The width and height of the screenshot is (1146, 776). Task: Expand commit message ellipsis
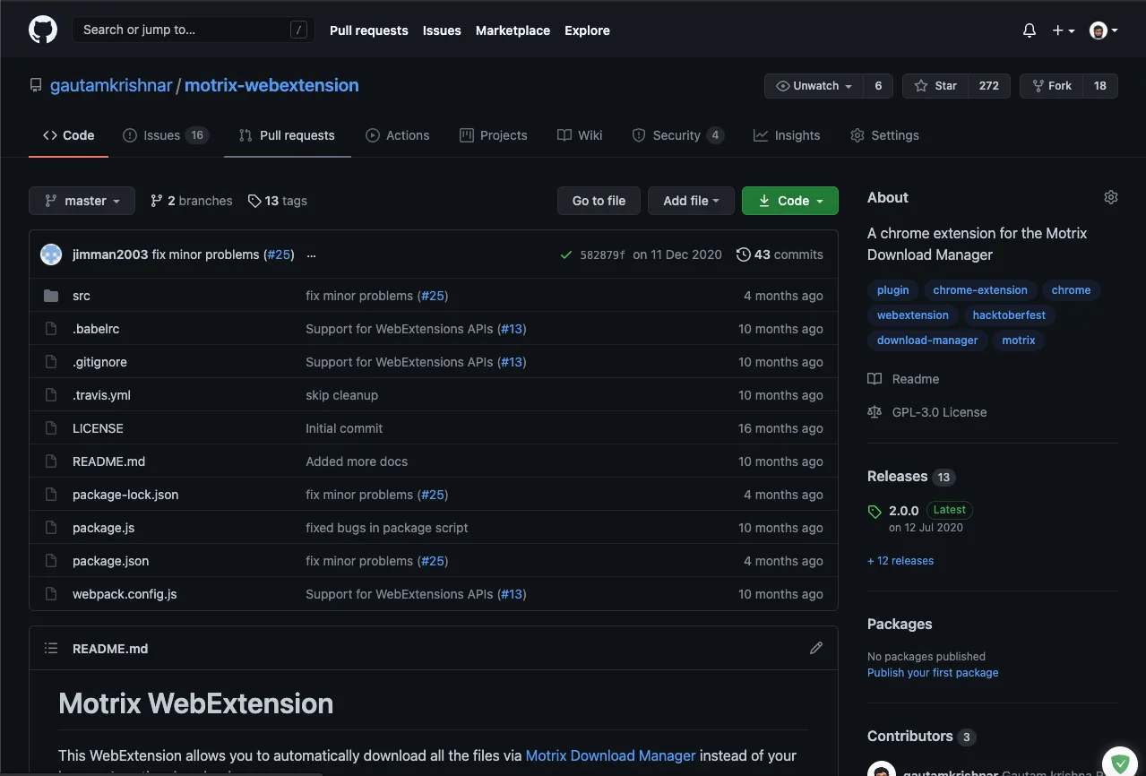pos(311,254)
